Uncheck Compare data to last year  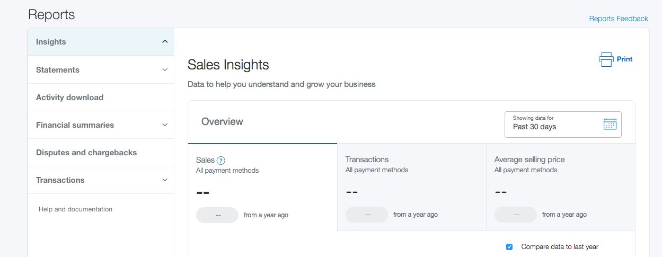(509, 246)
